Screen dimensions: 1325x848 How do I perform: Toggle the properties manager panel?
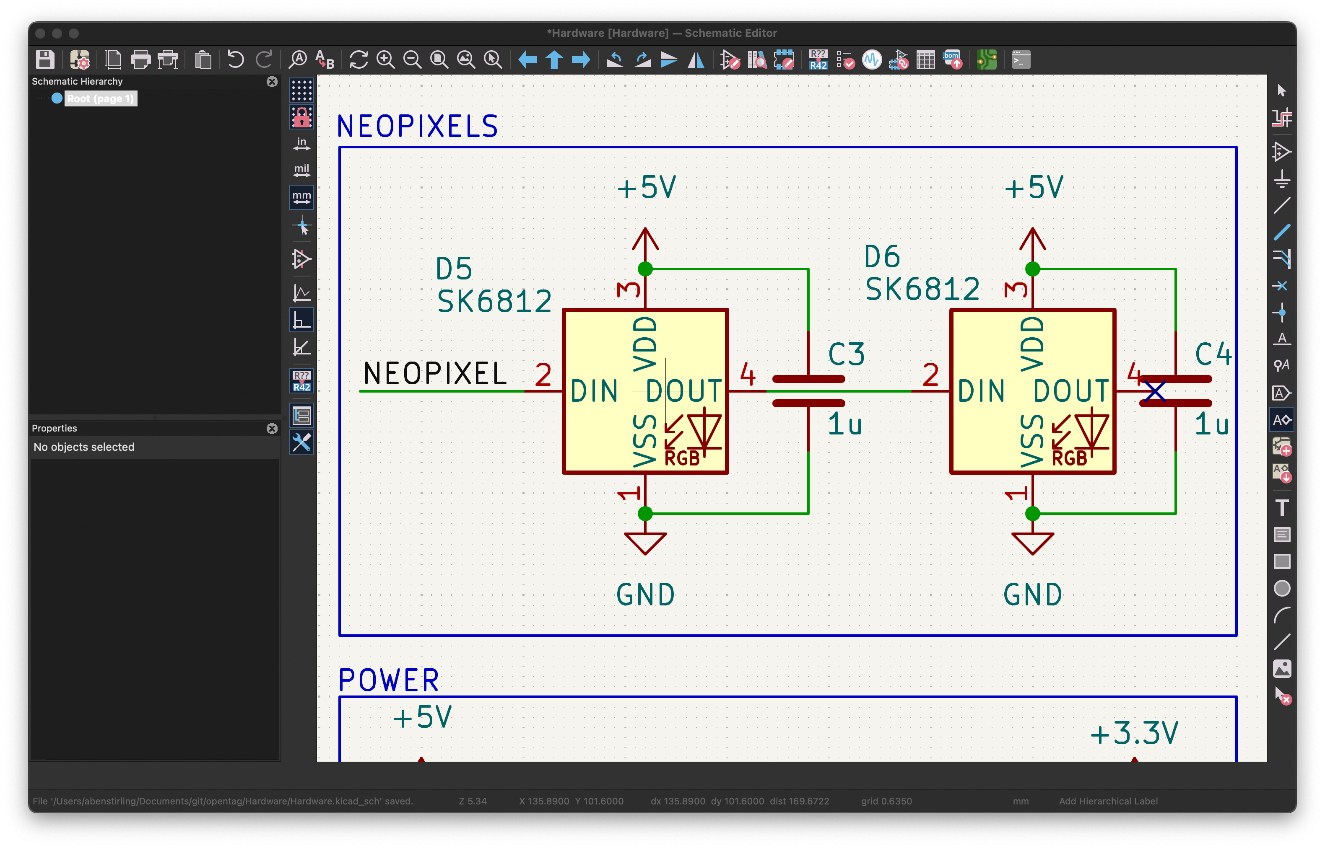click(x=301, y=443)
